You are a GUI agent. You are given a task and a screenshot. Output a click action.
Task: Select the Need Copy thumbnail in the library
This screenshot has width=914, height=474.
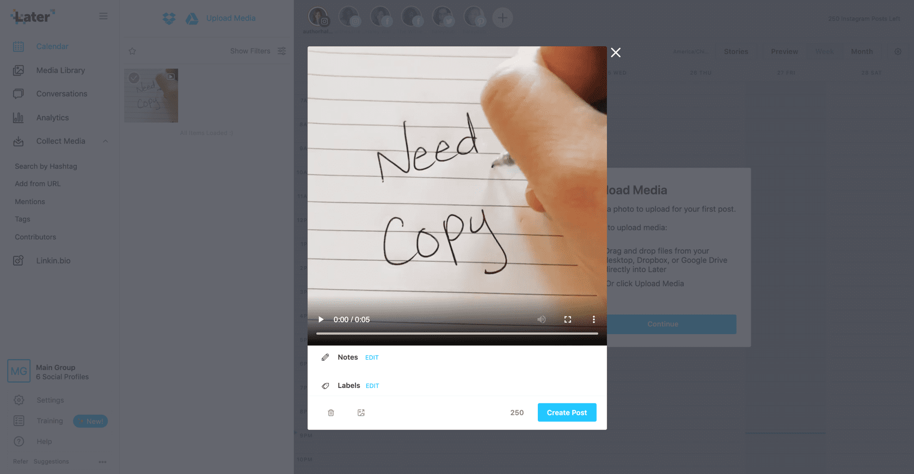(151, 95)
